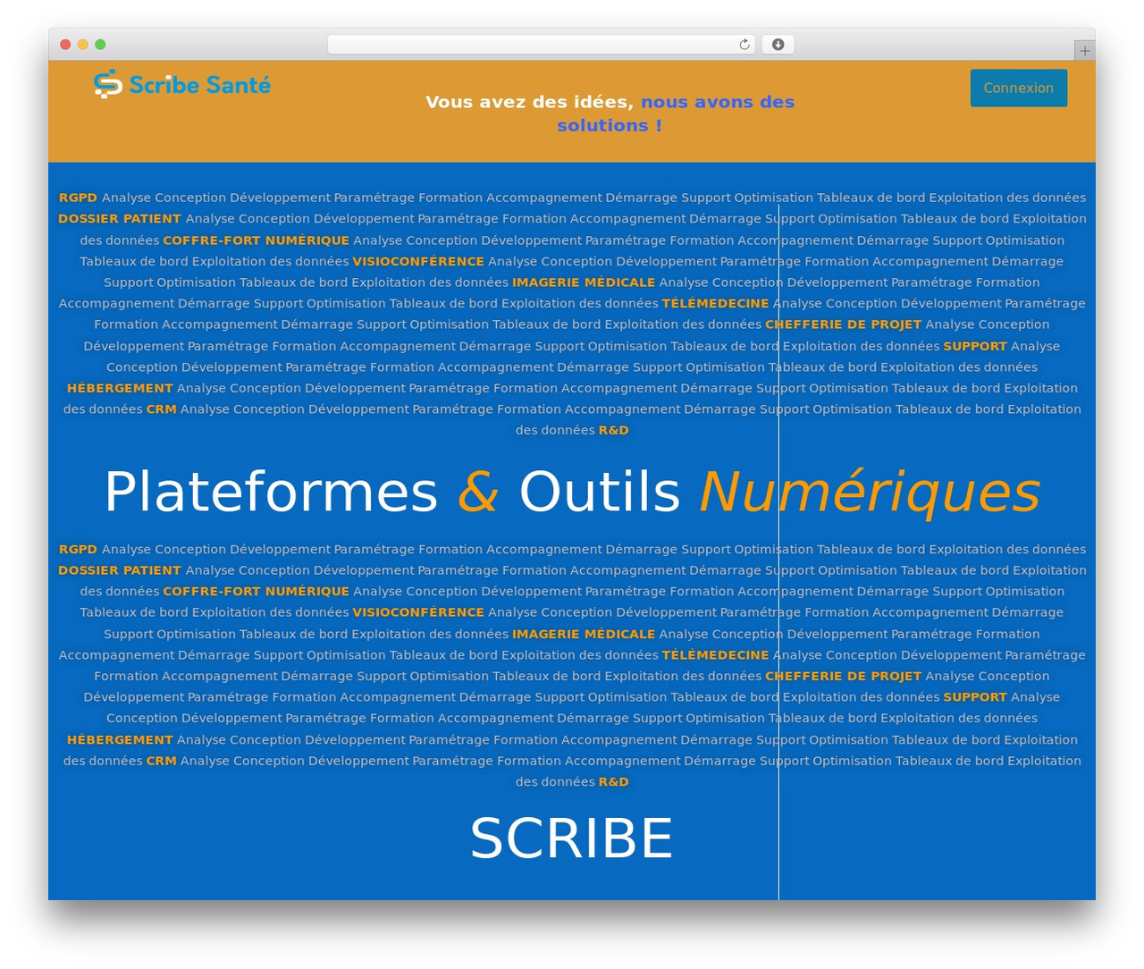Select "CRM" in the lower keyword block
This screenshot has width=1144, height=969.
pyautogui.click(x=162, y=761)
